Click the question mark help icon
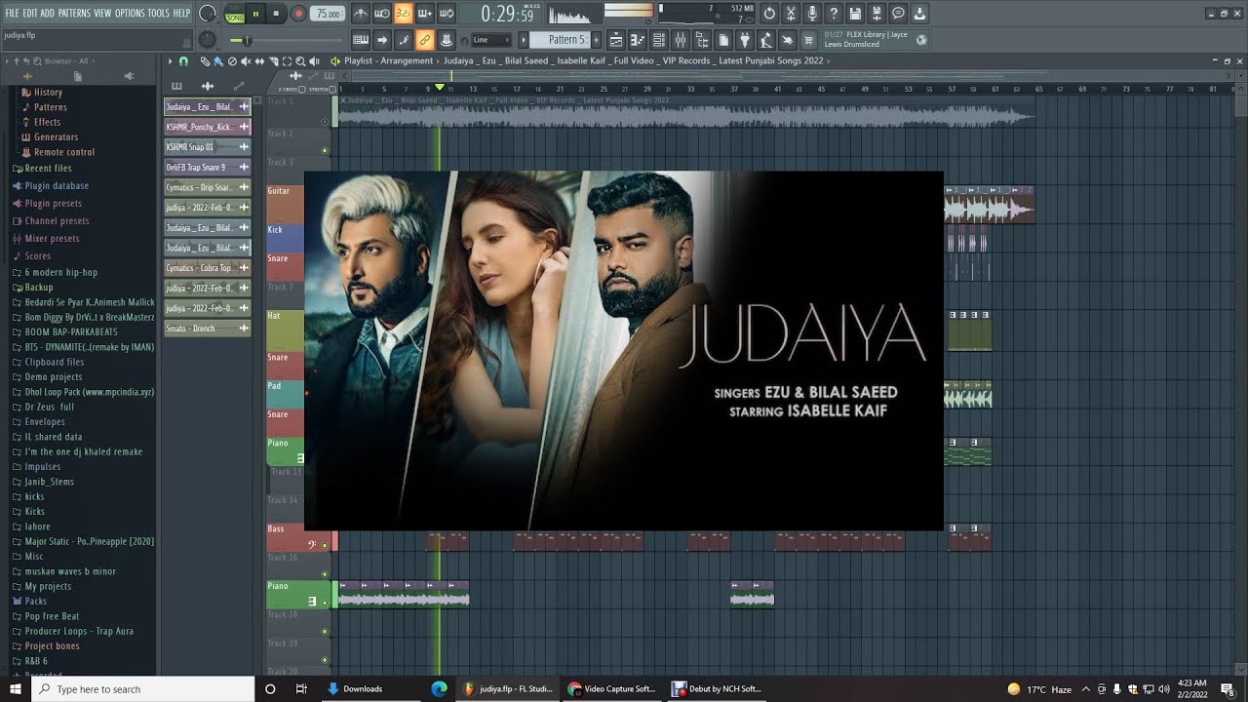Image resolution: width=1248 pixels, height=702 pixels. (x=834, y=14)
